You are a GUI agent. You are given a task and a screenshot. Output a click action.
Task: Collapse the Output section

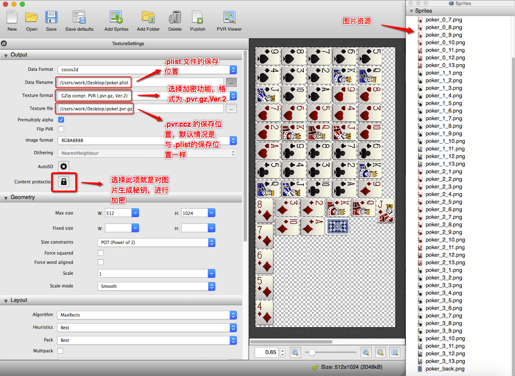(x=6, y=55)
